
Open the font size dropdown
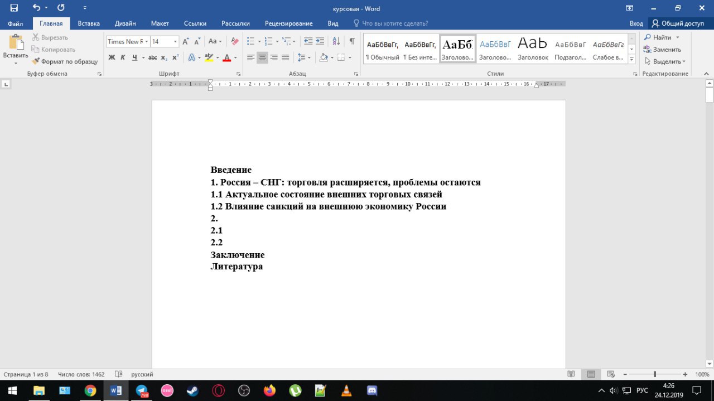(176, 41)
